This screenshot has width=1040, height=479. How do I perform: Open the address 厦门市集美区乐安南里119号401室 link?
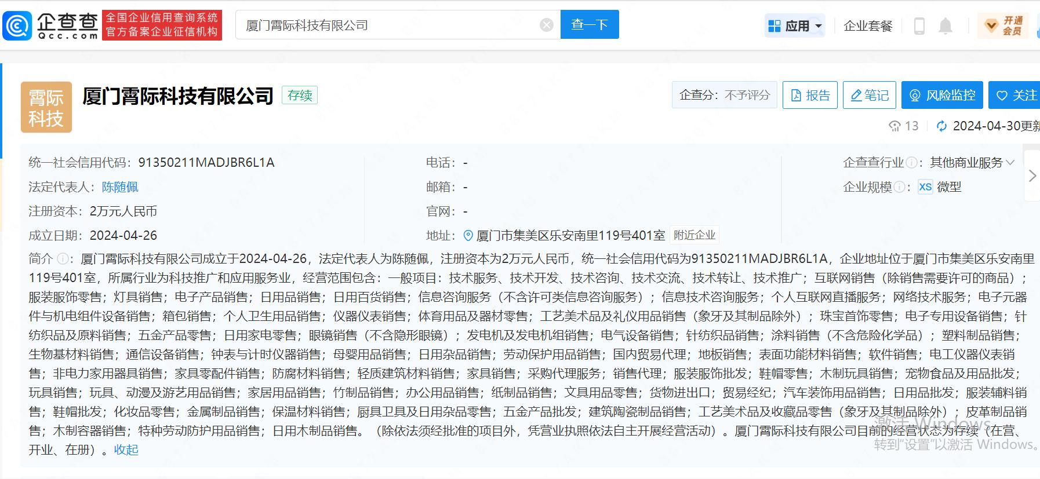pyautogui.click(x=570, y=236)
